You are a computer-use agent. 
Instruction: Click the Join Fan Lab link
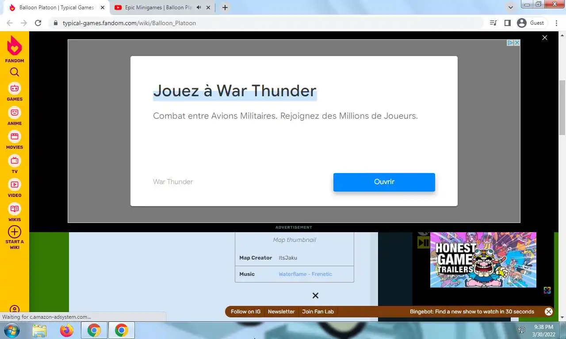coord(318,312)
